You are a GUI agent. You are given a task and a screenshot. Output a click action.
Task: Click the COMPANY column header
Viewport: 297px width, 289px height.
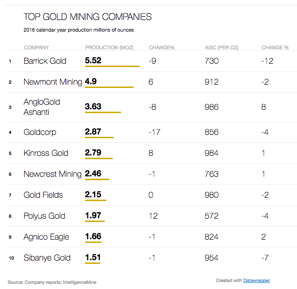pyautogui.click(x=36, y=47)
